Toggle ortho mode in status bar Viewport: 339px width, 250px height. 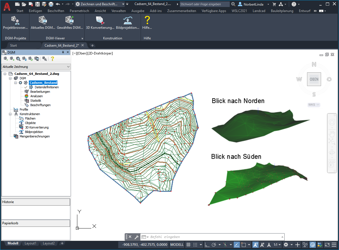coord(207,245)
